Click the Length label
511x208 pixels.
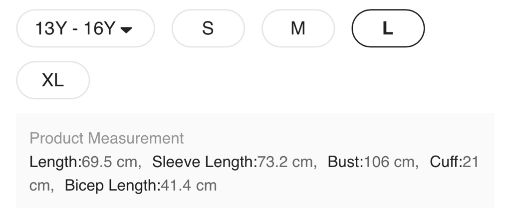(x=52, y=162)
